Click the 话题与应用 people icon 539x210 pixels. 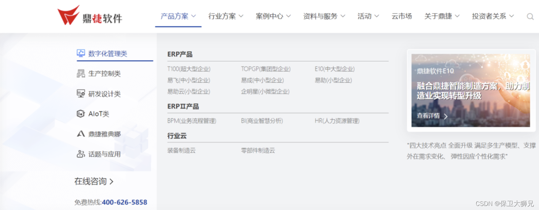(81, 154)
